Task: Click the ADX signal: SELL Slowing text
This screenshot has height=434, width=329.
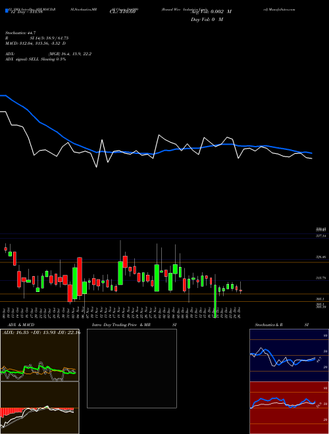Action: 36,59
